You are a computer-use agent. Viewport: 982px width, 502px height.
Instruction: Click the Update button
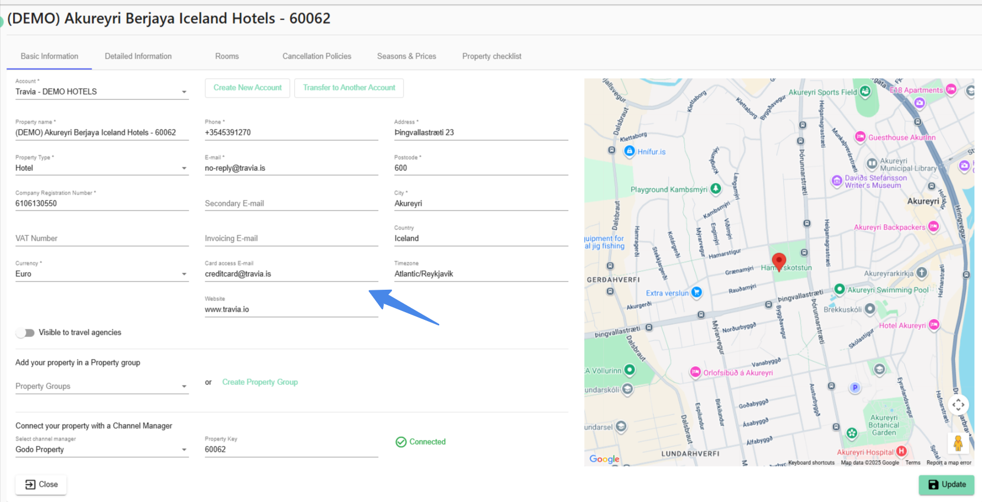[x=946, y=484]
